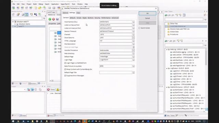Click the ellipsis button beside Listen on Insecure Port
219x123 pixels.
pos(134,28)
